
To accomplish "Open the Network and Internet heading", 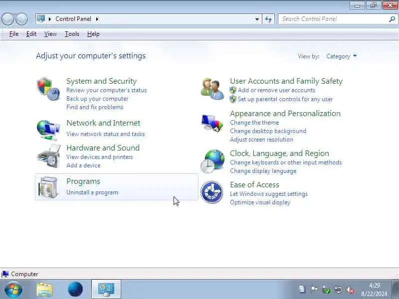I will click(x=103, y=123).
